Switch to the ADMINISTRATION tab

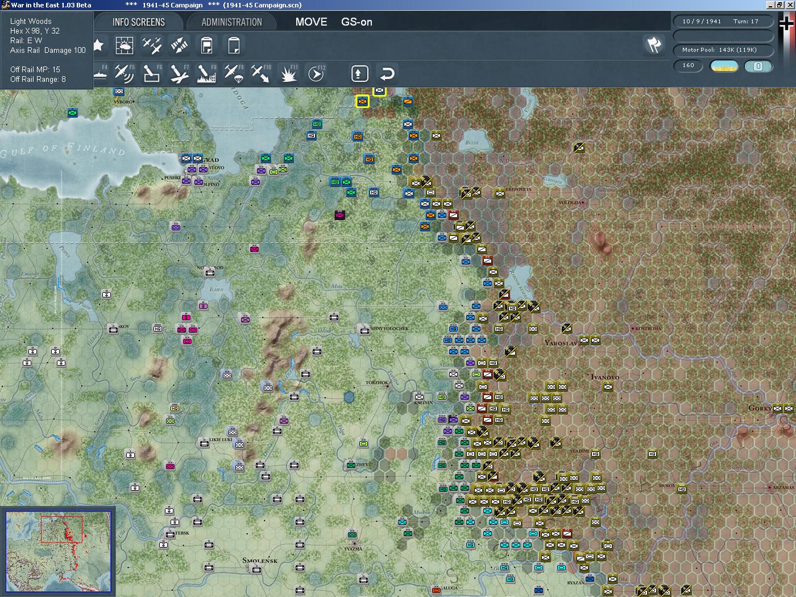231,22
